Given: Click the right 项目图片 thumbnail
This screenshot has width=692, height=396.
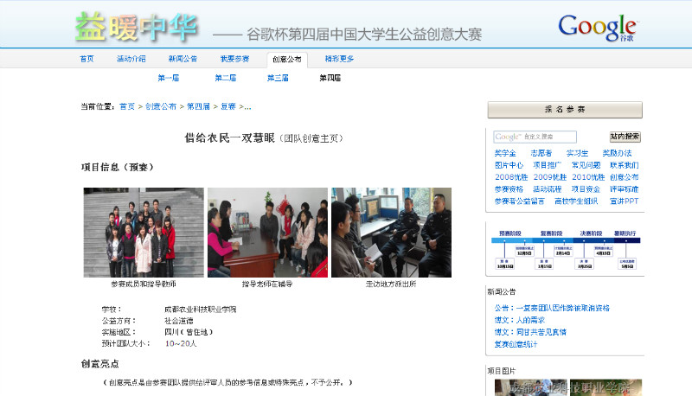Looking at the screenshot, I should click(x=606, y=387).
